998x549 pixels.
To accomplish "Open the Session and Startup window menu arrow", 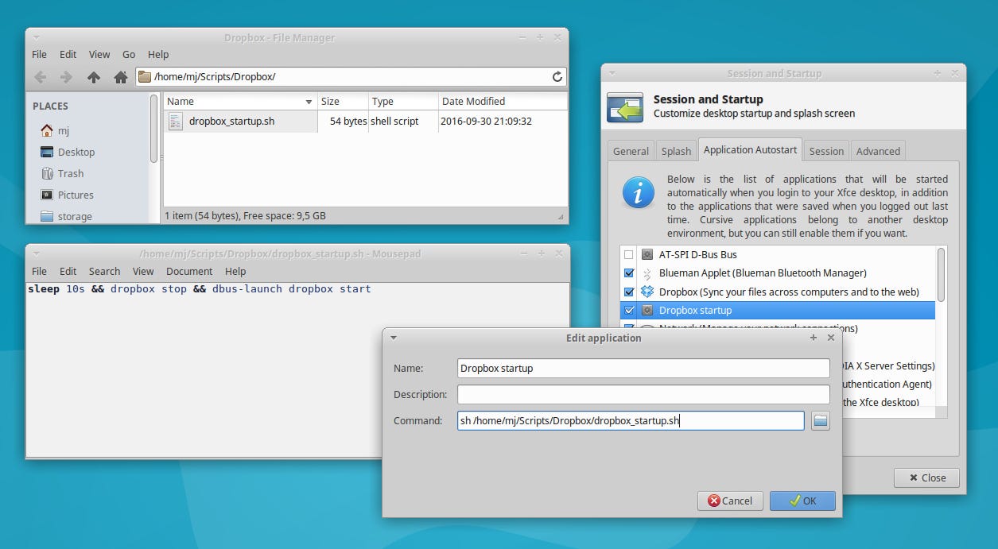I will pyautogui.click(x=612, y=73).
